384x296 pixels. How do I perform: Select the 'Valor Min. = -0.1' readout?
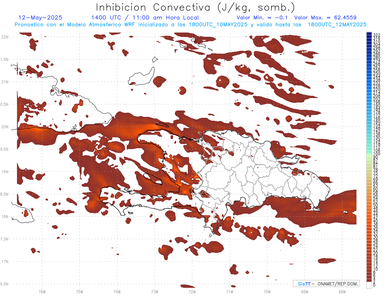click(x=262, y=18)
